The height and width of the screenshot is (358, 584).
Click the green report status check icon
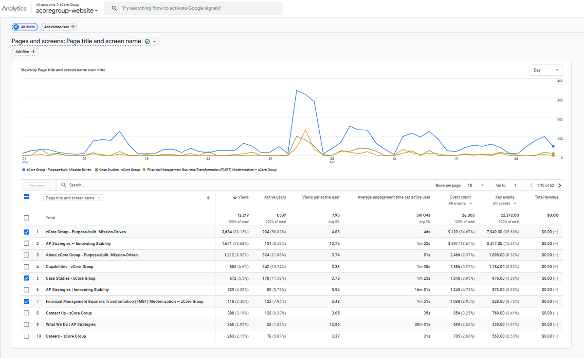(147, 42)
